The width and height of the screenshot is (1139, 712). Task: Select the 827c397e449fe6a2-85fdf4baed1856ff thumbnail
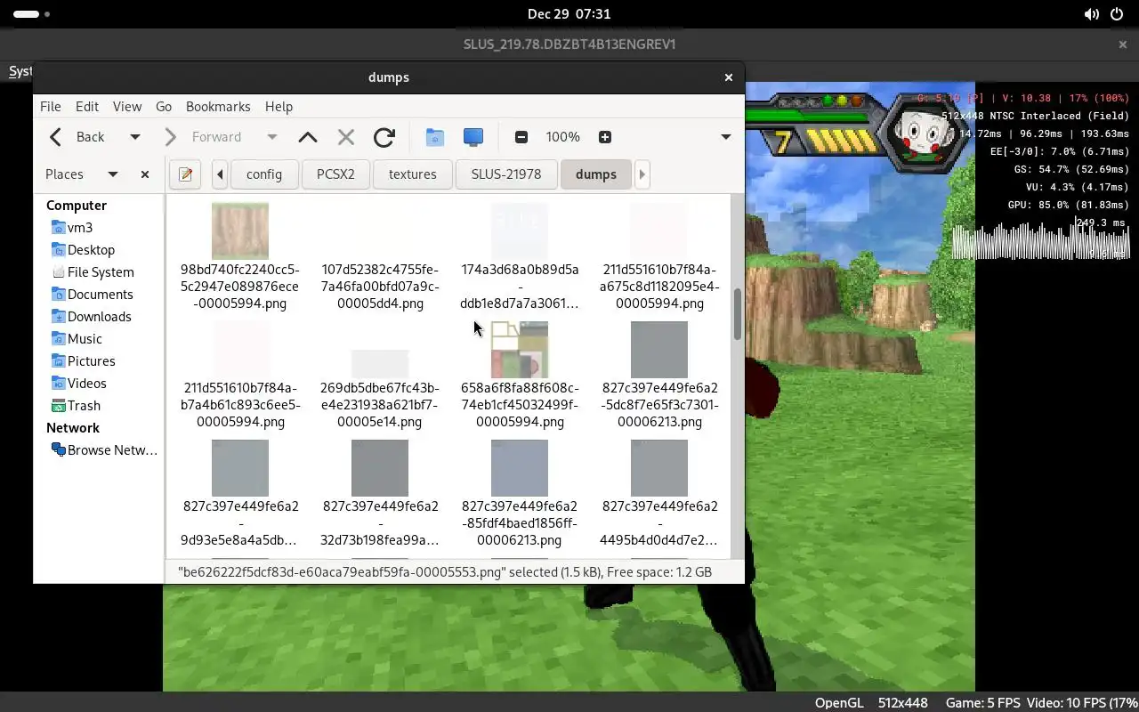tap(520, 468)
